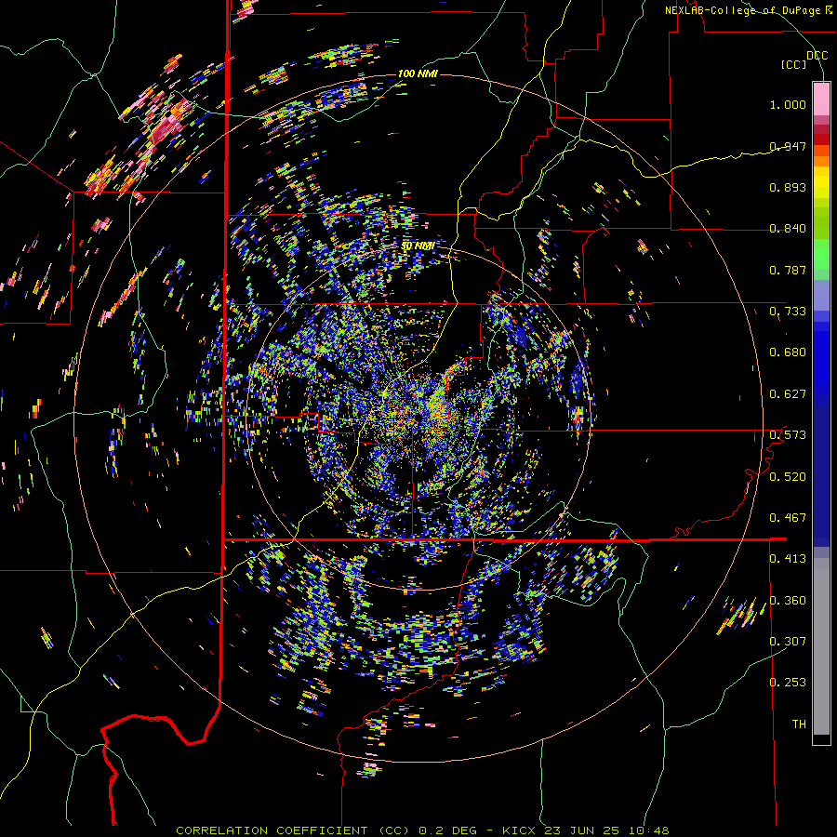
Task: Pick the pink segment of color bar
Action: pyautogui.click(x=821, y=99)
